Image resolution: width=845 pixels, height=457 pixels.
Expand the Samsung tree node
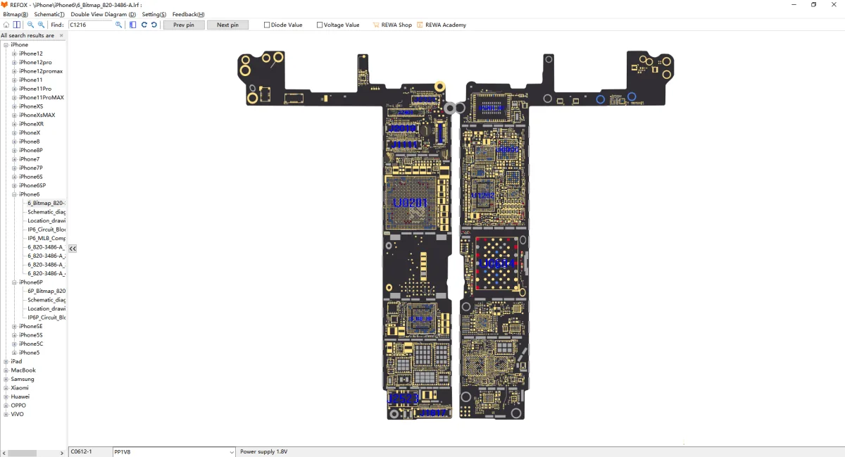pos(6,379)
